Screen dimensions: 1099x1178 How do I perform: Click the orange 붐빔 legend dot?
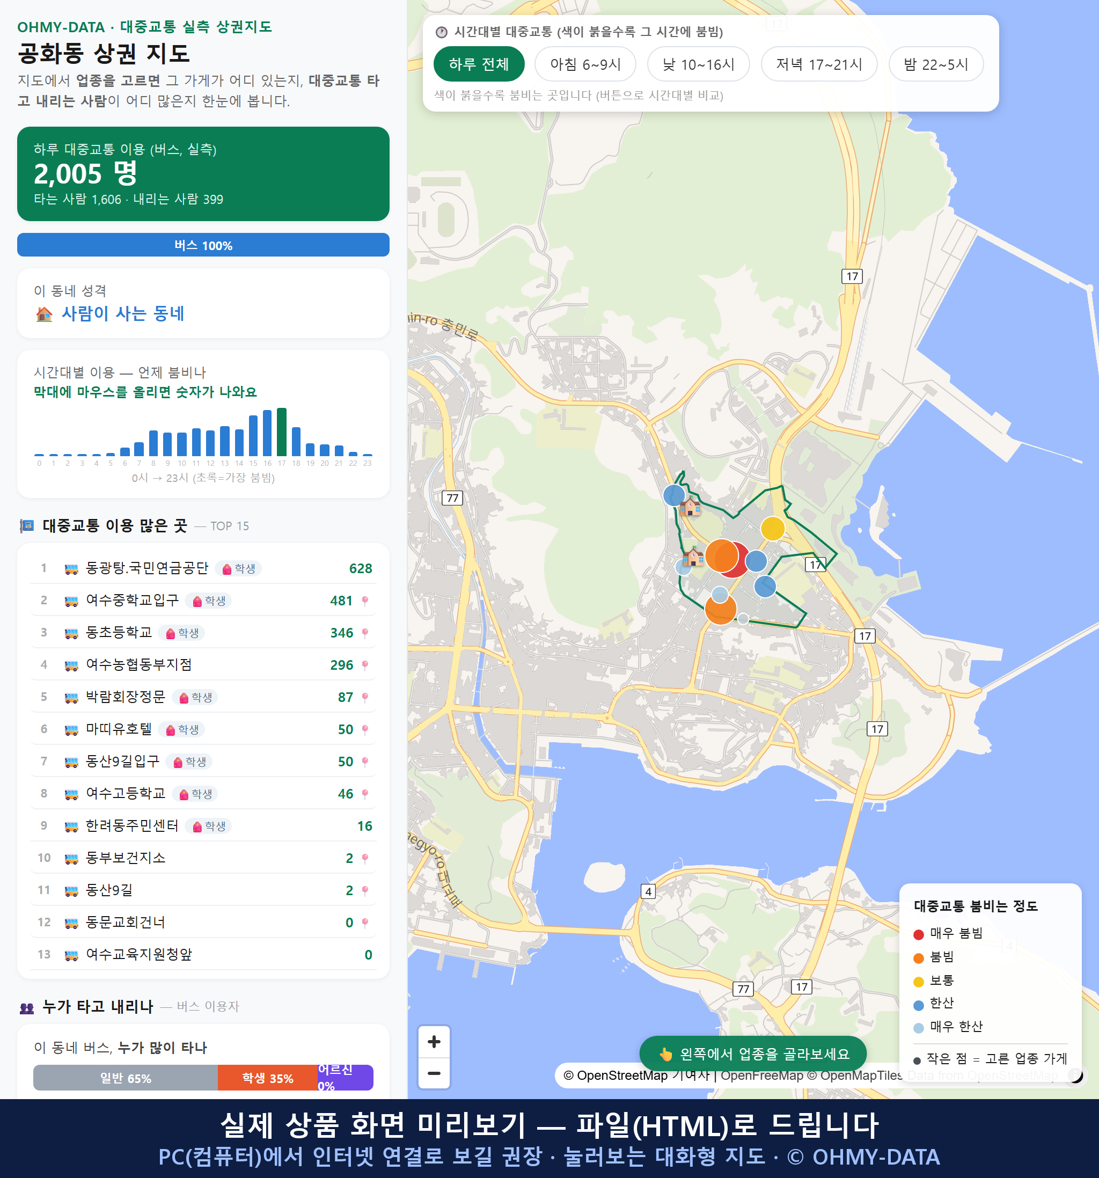919,958
